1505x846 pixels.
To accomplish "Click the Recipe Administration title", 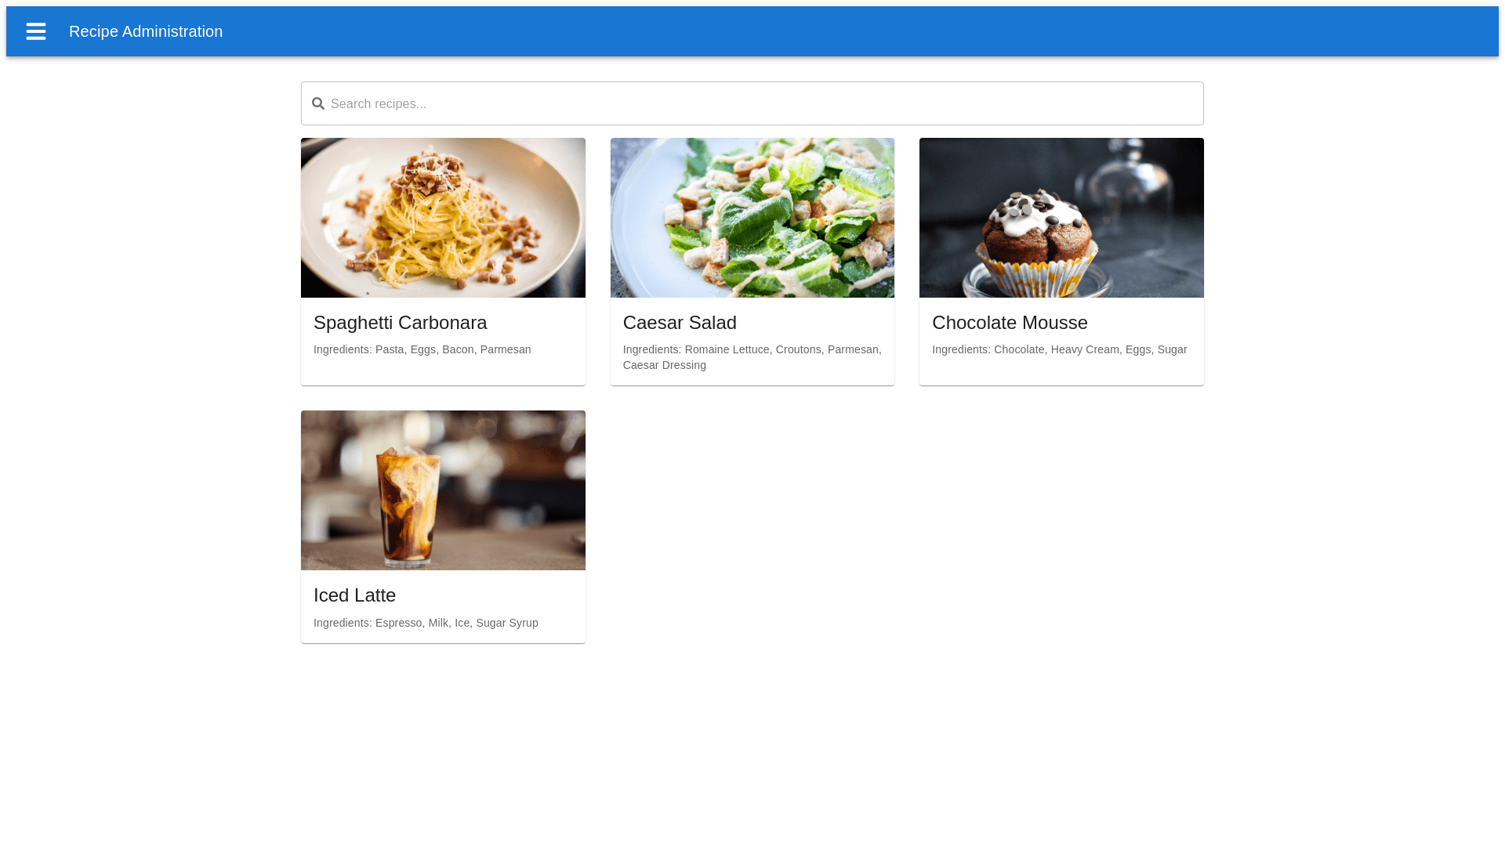I will 146,31.
